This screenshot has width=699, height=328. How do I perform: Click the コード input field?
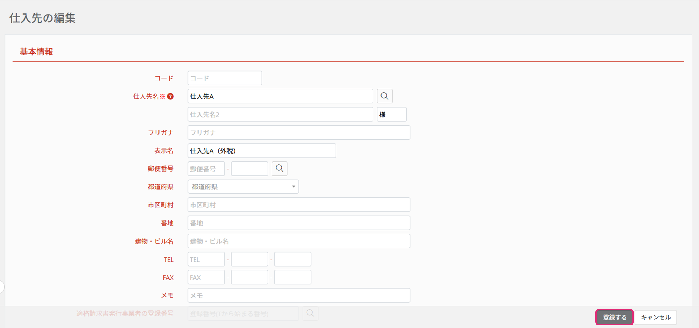pos(225,78)
